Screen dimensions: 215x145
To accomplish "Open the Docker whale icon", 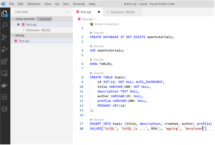I will (4, 85).
